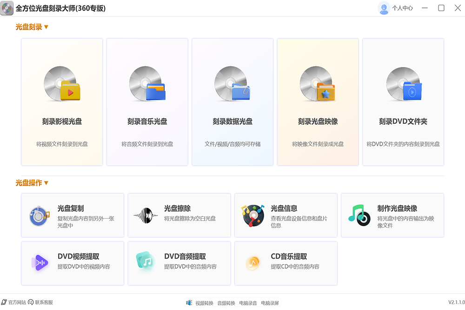Viewport: 465px width, 310px height.
Task: Choose the burn DVD folder icon
Action: [403, 84]
